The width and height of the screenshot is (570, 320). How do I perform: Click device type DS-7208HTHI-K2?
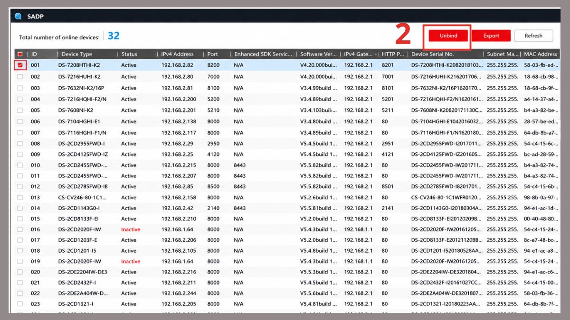pos(79,65)
